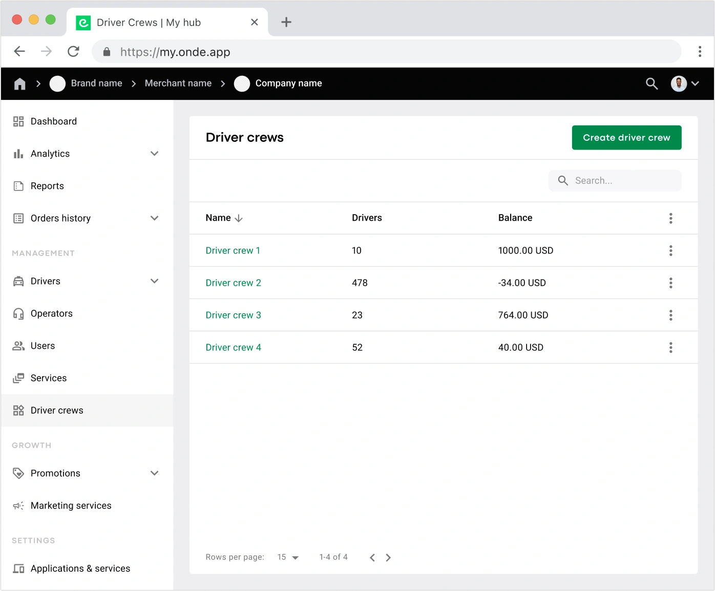Go to next page of results
Image resolution: width=715 pixels, height=591 pixels.
[388, 557]
